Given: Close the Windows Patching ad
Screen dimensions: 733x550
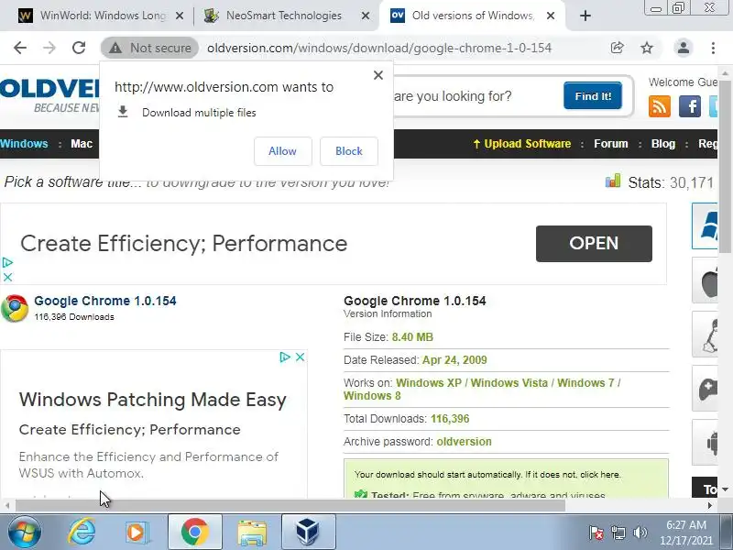Looking at the screenshot, I should (x=301, y=357).
